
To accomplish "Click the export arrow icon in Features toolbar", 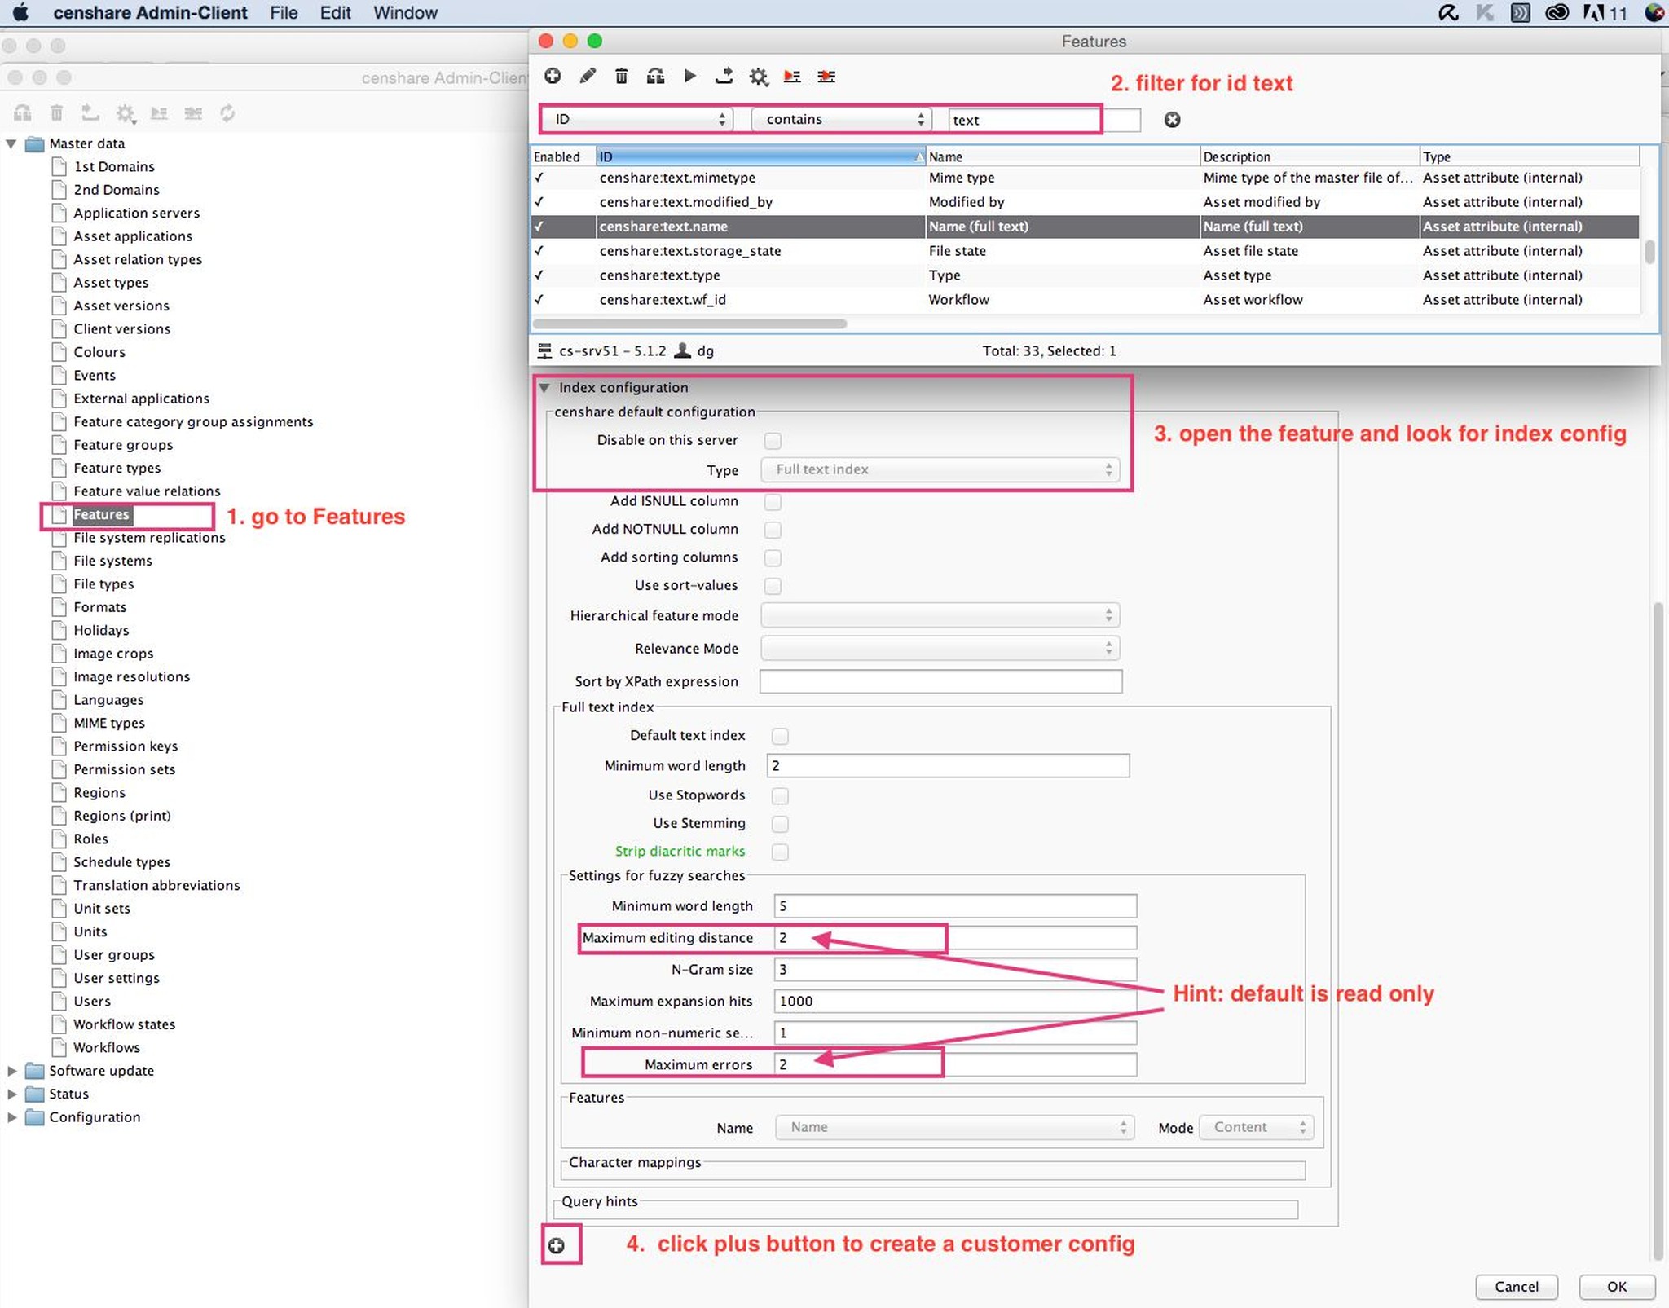I will (x=724, y=76).
